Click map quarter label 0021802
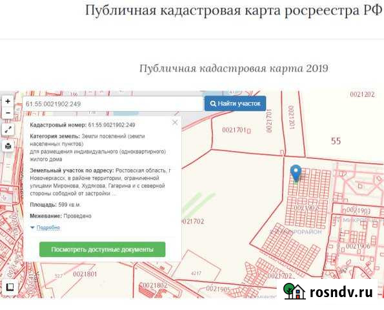The image size is (384, 310). pyautogui.click(x=155, y=285)
